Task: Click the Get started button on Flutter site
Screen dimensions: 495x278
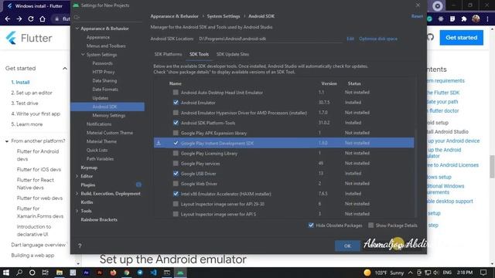Action: coord(461,38)
